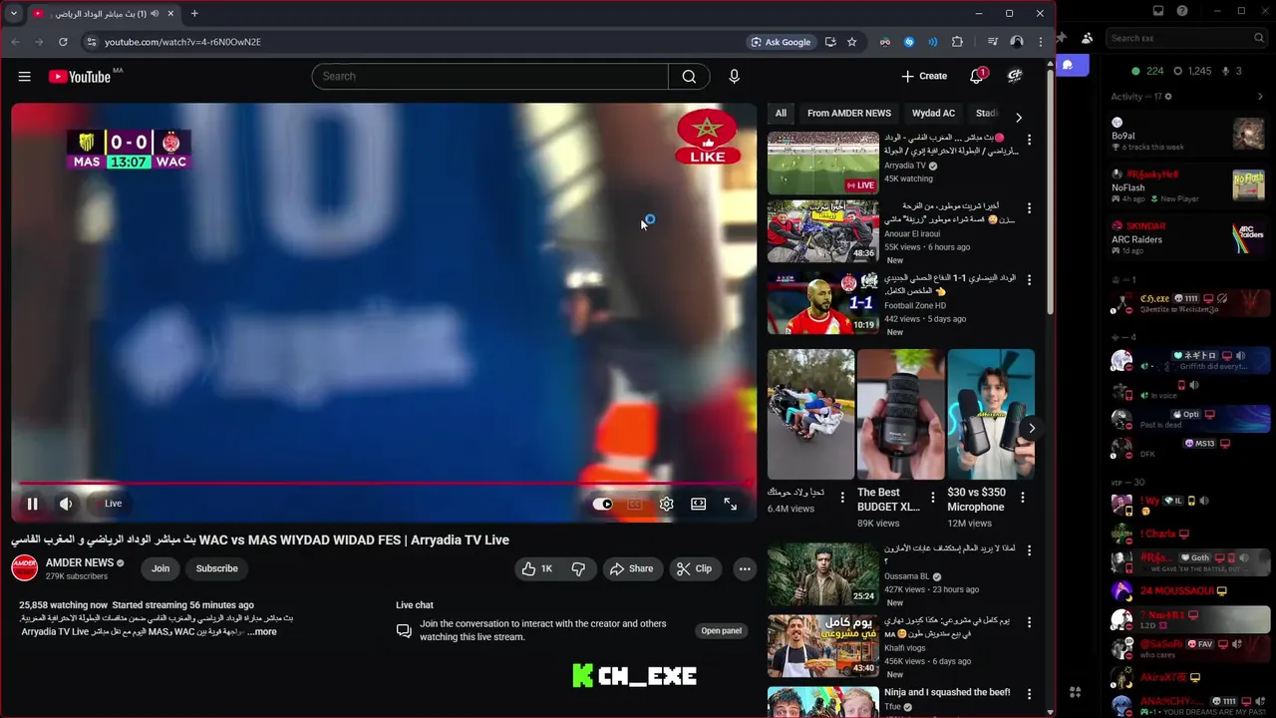Viewport: 1276px width, 718px height.
Task: Go back in Chrome
Action: (x=15, y=42)
